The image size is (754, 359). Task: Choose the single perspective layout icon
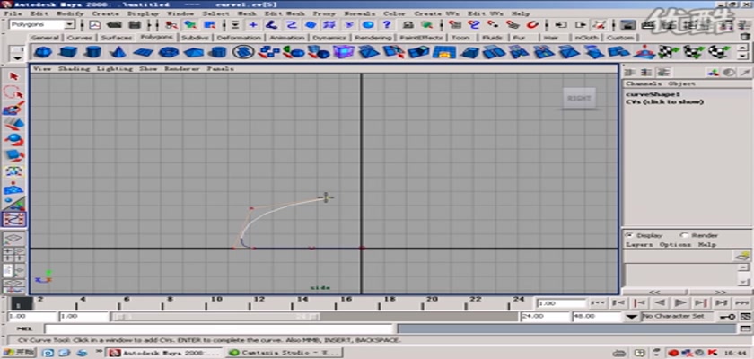pos(14,239)
